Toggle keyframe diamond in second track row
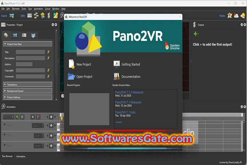 click(x=51, y=136)
